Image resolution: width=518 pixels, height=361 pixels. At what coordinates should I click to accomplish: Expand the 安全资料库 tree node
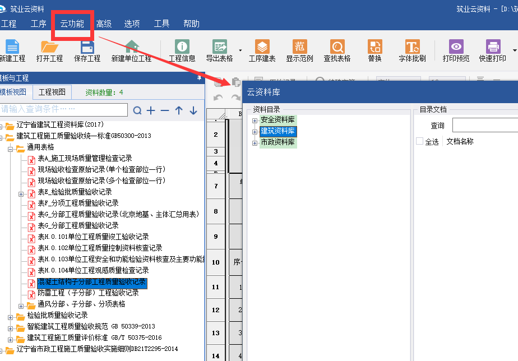255,120
